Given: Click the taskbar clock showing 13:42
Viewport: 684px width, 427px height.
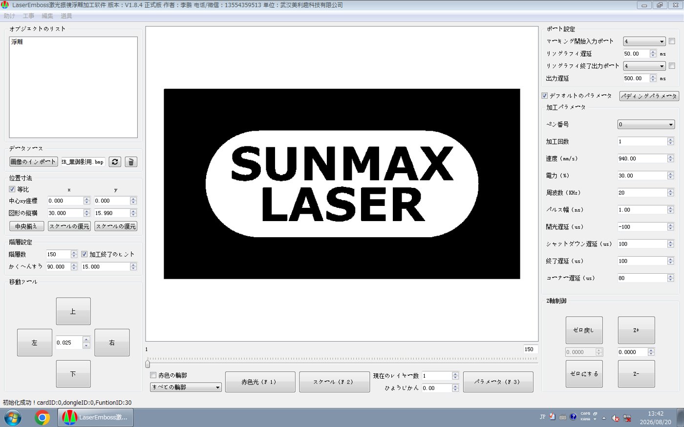Looking at the screenshot, I should pos(656,413).
